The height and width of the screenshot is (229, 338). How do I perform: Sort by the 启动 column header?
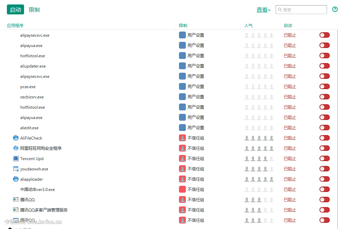pyautogui.click(x=288, y=26)
